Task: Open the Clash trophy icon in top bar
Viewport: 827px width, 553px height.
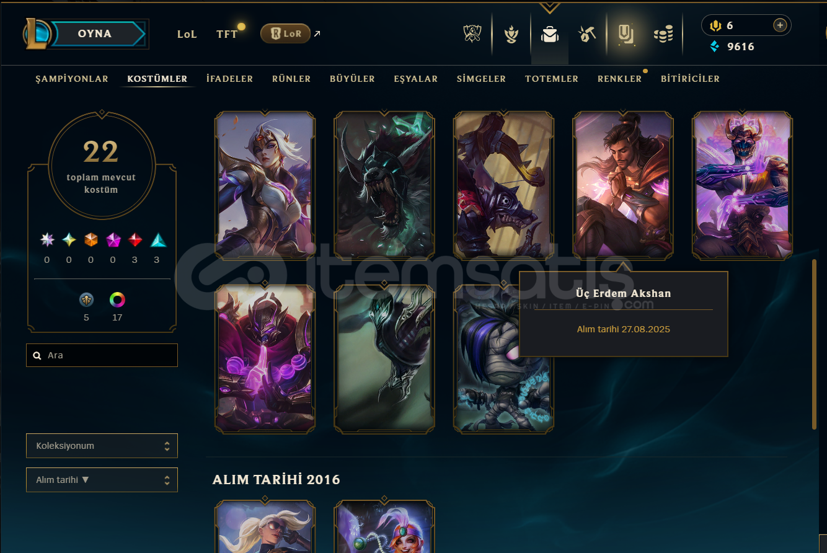Action: tap(472, 33)
